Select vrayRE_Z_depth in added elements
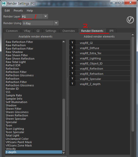Screen dimensions: 138x157 click(90, 84)
